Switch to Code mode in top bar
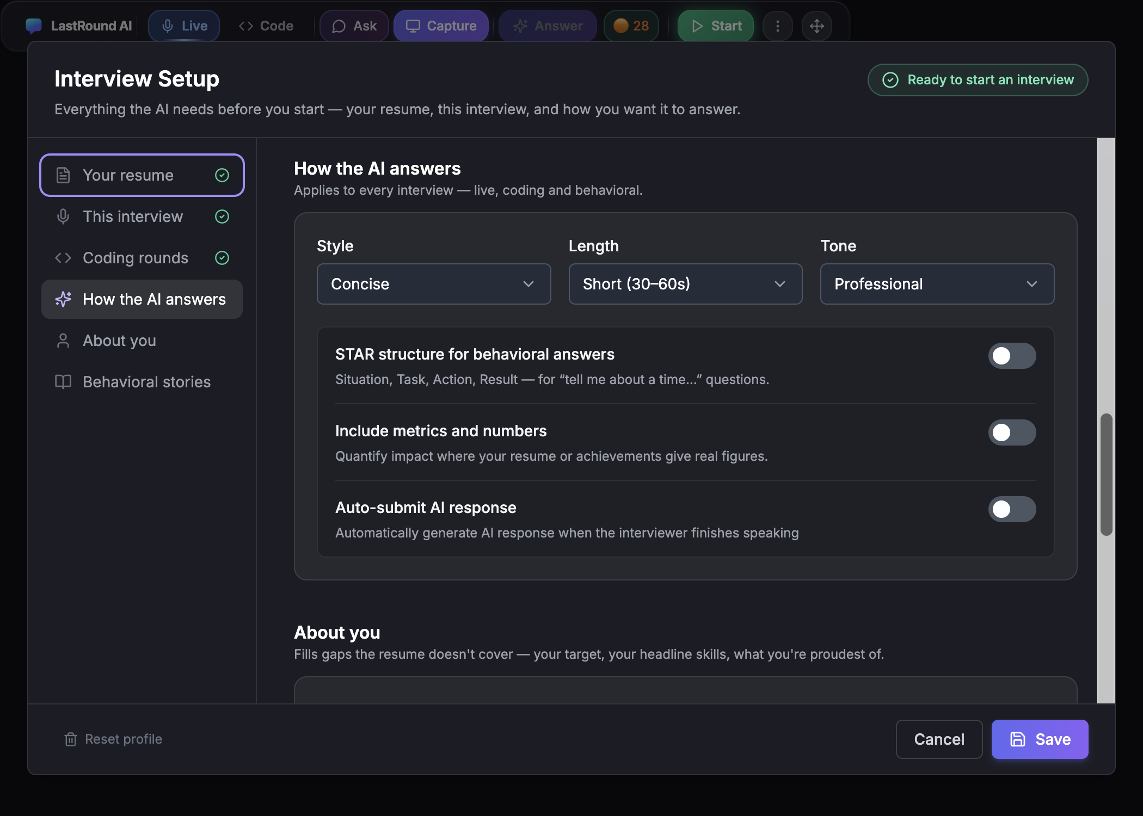 266,26
